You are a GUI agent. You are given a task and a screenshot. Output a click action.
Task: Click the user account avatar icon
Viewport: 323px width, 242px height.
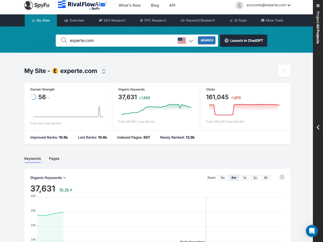pos(239,5)
